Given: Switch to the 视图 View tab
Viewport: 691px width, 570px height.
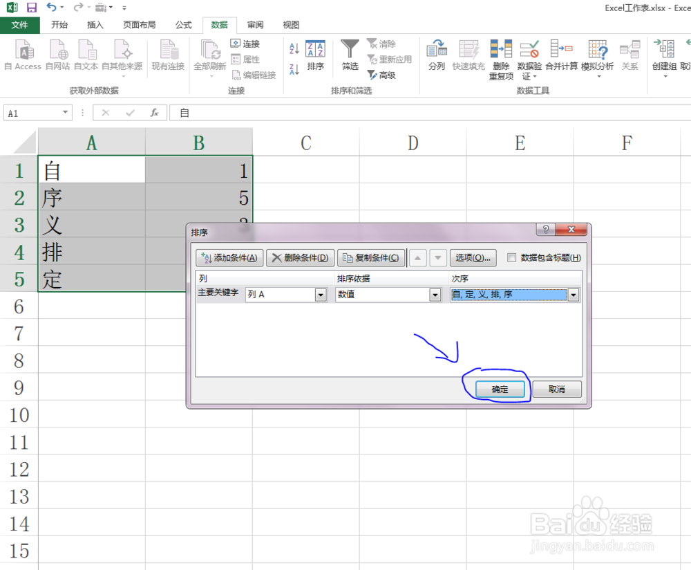Looking at the screenshot, I should 291,25.
